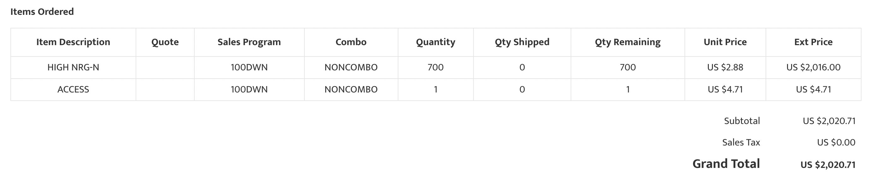The width and height of the screenshot is (870, 178).
Task: Select the Subtotal amount US $2,020.71
Action: tap(829, 121)
